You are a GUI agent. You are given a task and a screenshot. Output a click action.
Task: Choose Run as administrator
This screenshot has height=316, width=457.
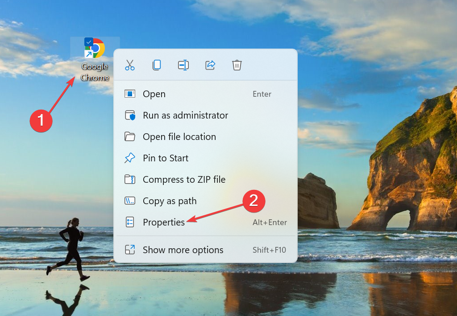[x=185, y=115]
